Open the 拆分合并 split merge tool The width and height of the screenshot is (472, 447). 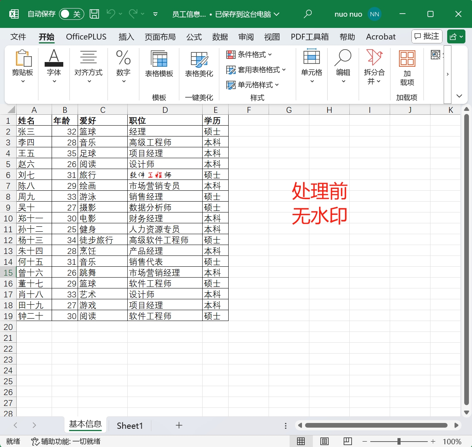374,67
